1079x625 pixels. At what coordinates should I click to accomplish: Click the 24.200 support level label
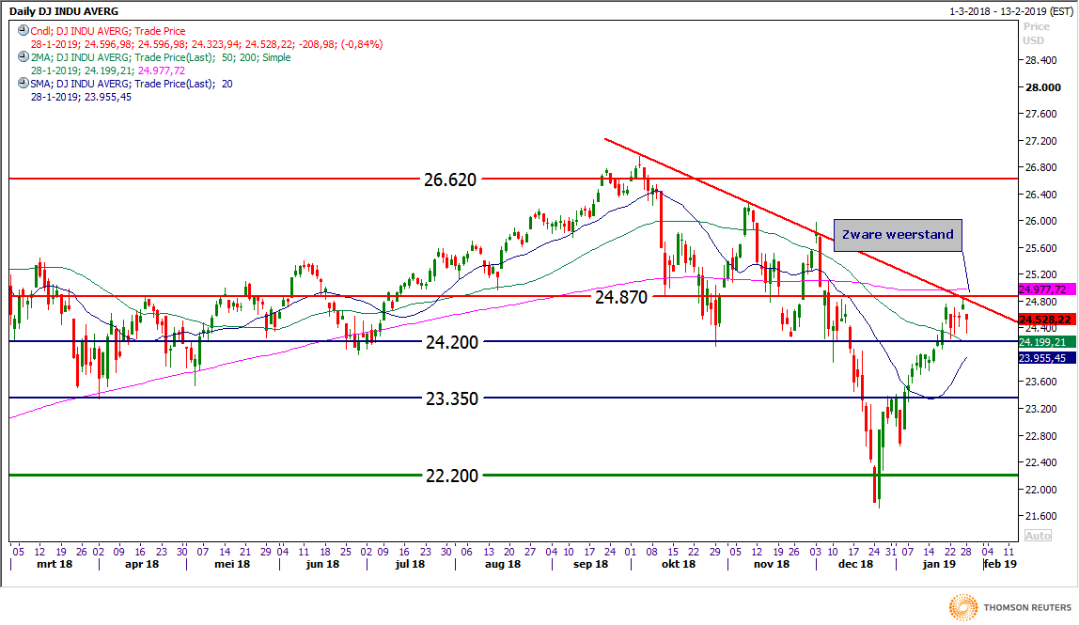(451, 342)
